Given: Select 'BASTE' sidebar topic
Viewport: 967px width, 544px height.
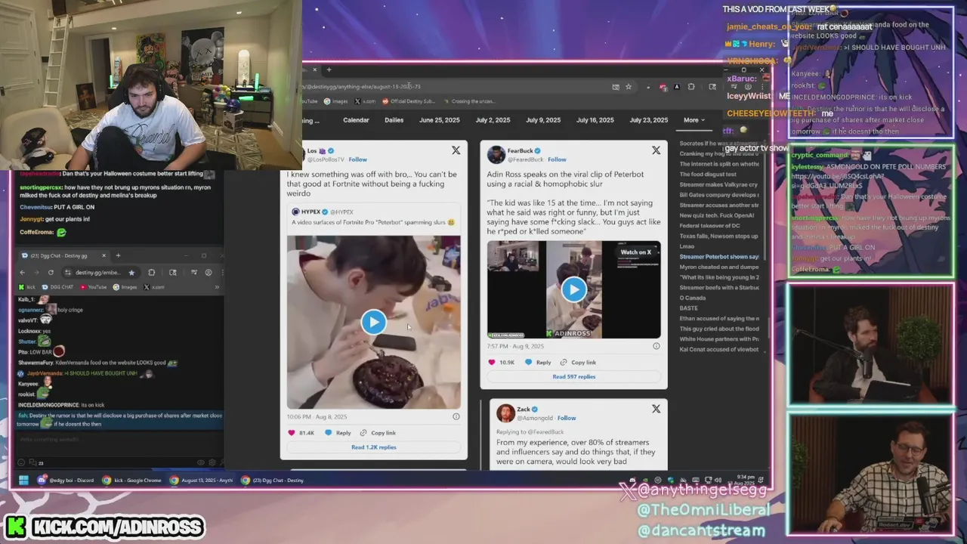Looking at the screenshot, I should click(x=688, y=308).
